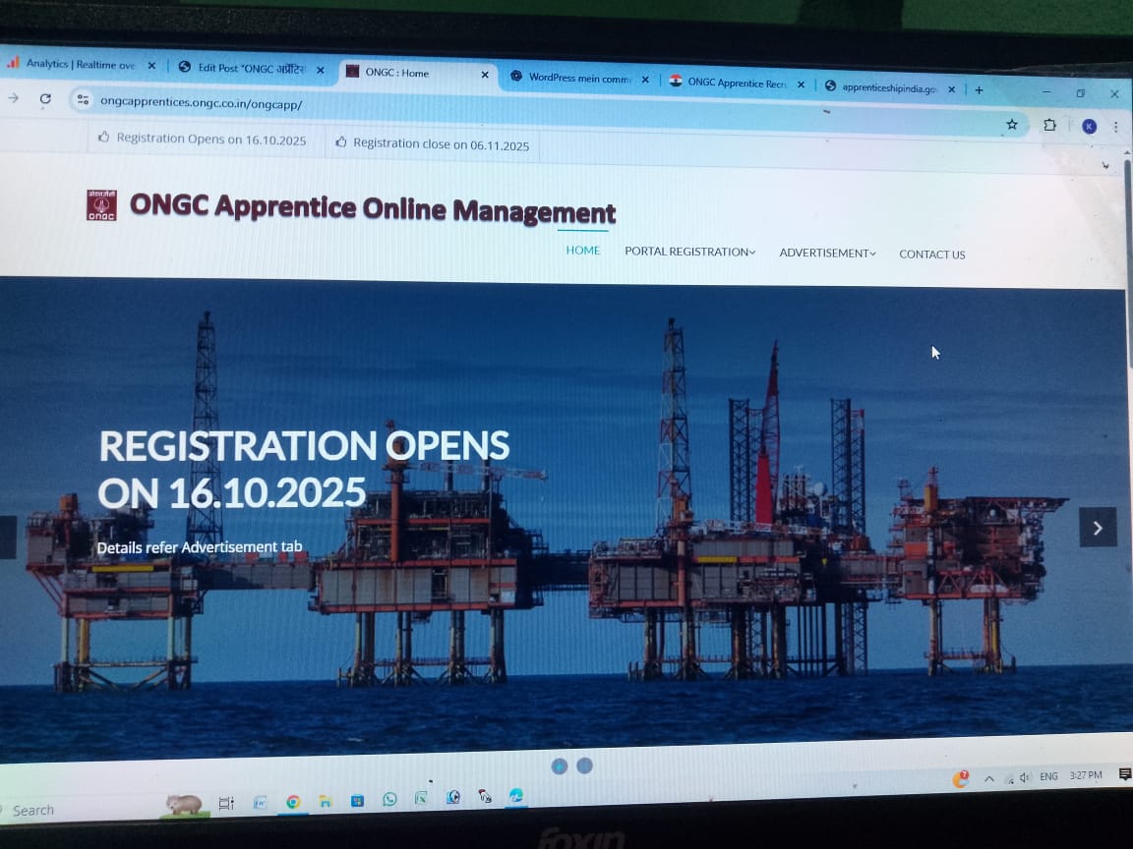The width and height of the screenshot is (1133, 849).
Task: Bookmark this page with the star icon
Action: [1011, 124]
